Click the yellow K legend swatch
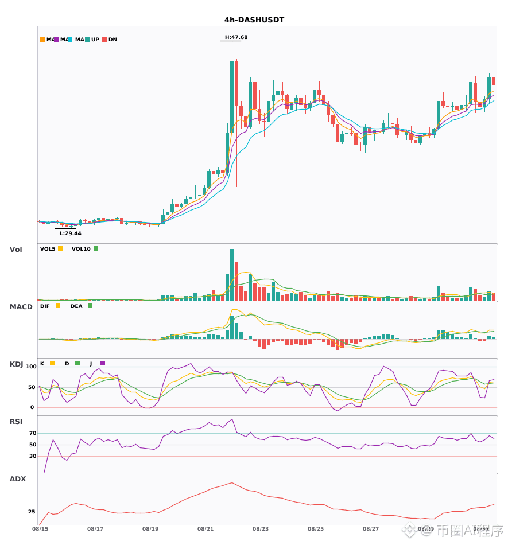The image size is (508, 545). click(52, 363)
